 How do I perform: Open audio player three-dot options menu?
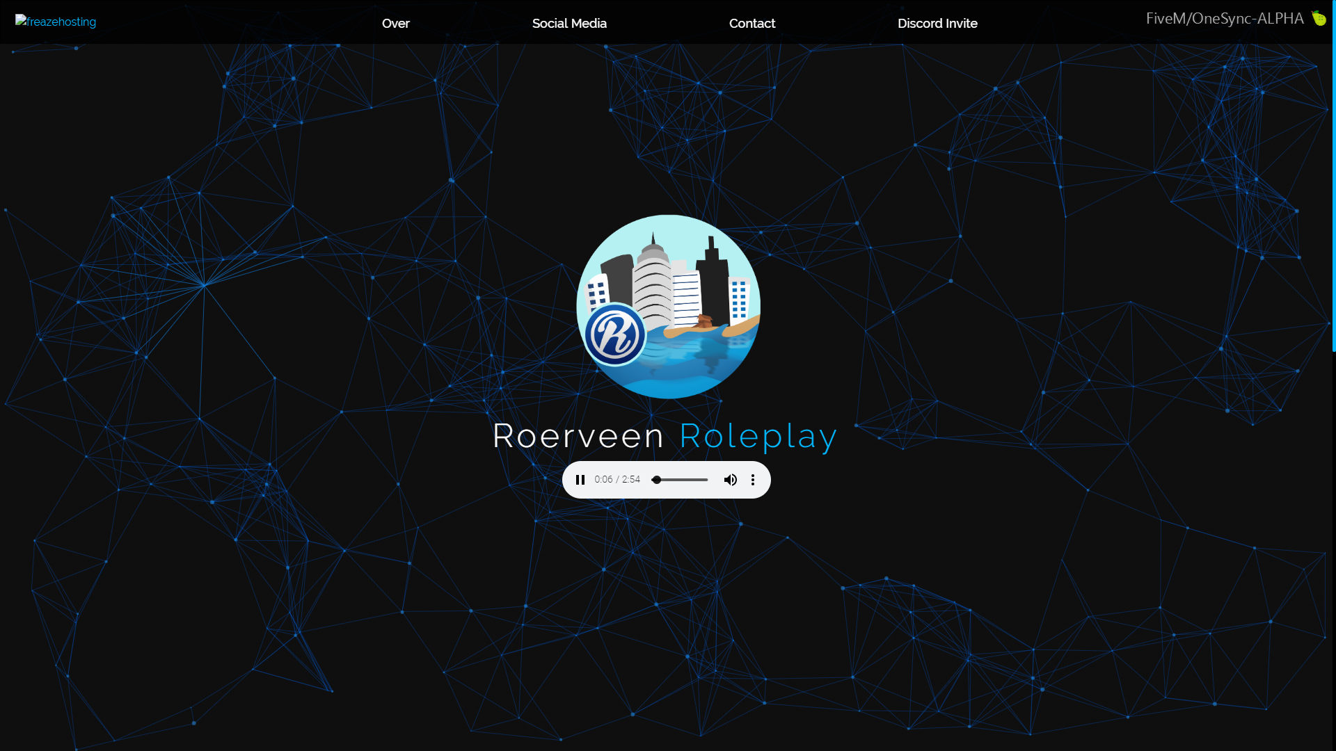click(x=752, y=480)
